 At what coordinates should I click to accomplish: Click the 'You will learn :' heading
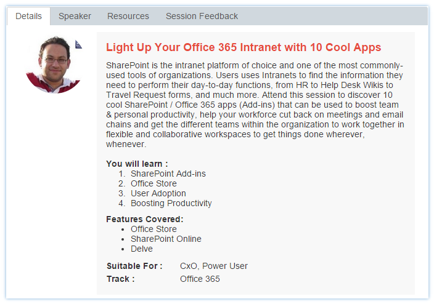pos(137,164)
